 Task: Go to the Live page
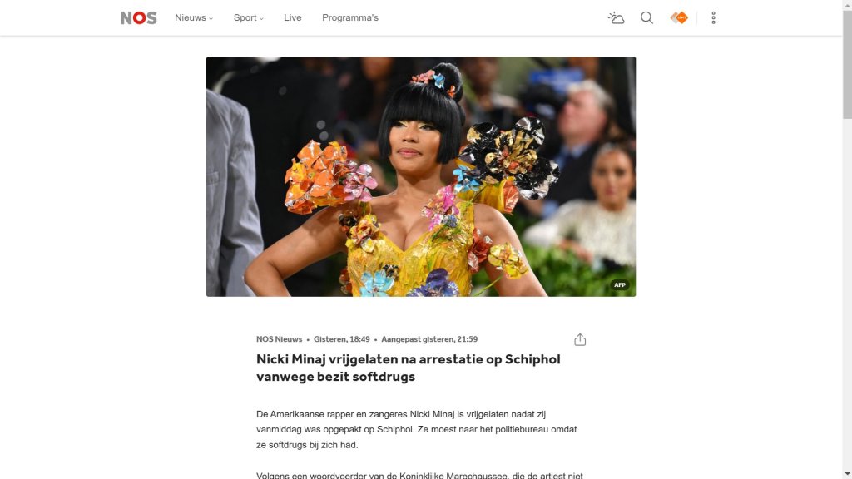[x=292, y=18]
